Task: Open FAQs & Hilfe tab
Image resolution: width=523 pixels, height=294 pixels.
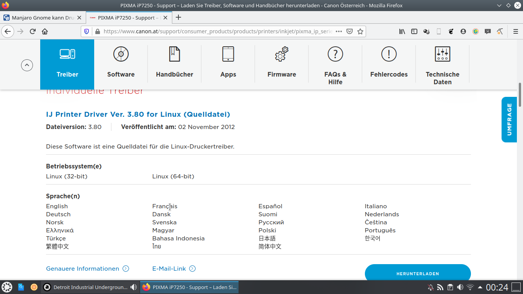Action: 335,64
